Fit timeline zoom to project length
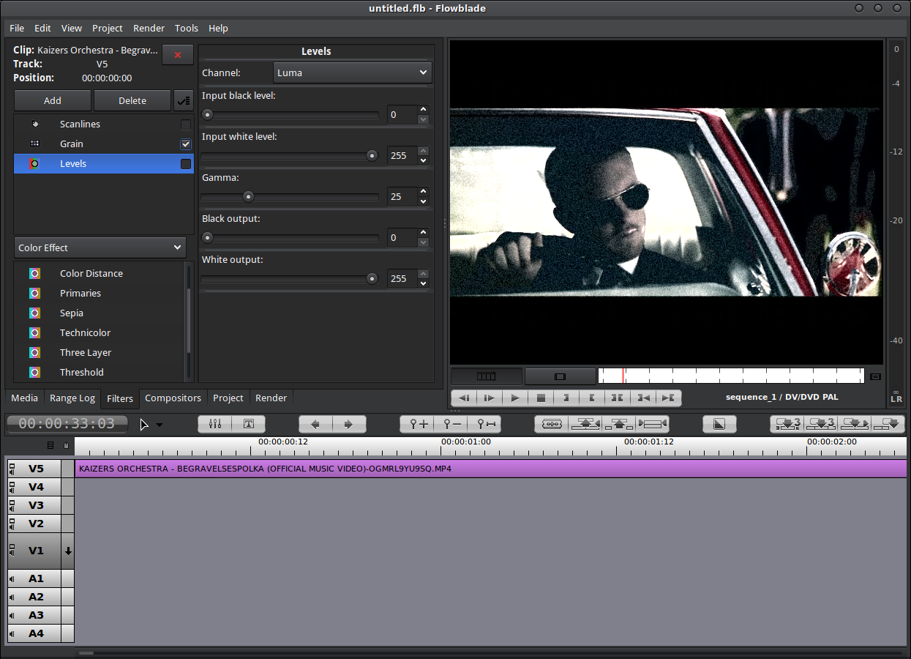 coord(484,424)
